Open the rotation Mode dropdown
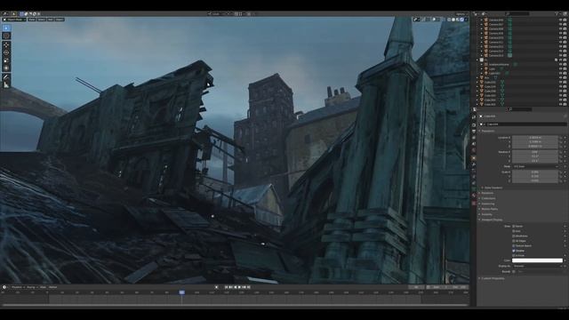 click(535, 166)
